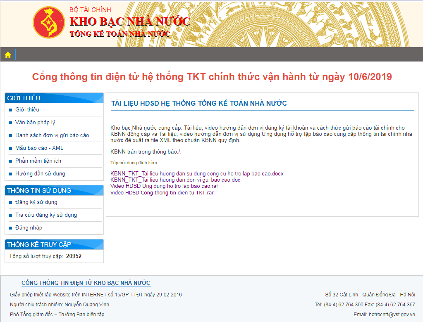Click the TÀI LIỆU HDSD article title
The height and width of the screenshot is (322, 423).
click(x=199, y=103)
